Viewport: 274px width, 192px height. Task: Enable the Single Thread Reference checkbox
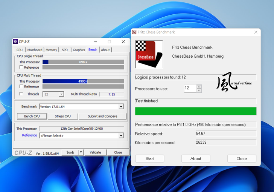click(x=21, y=68)
